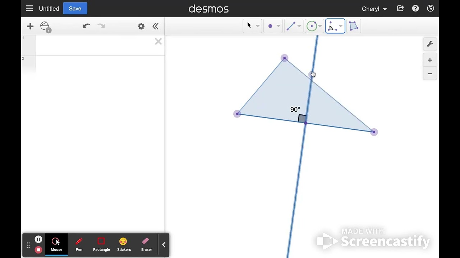Choose the Select arrow tool
Viewport: 460px width, 258px height.
[x=249, y=26]
